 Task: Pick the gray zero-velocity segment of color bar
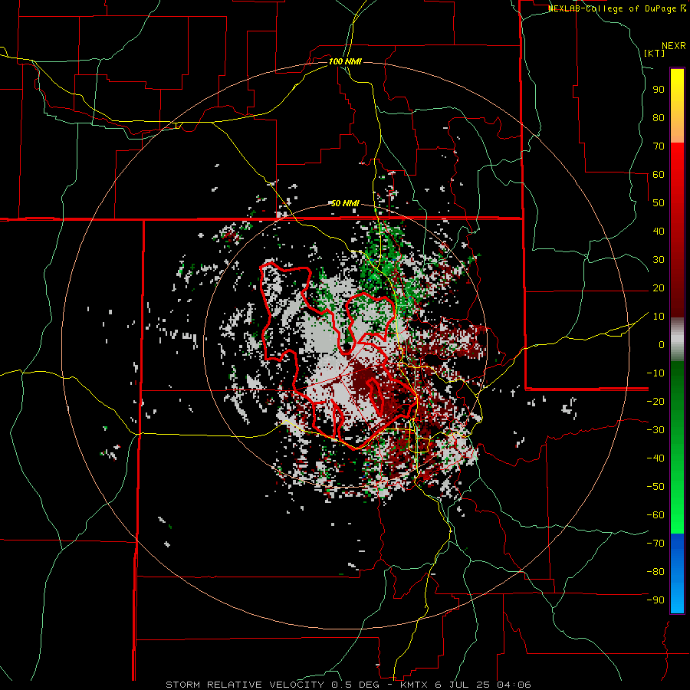pos(677,340)
